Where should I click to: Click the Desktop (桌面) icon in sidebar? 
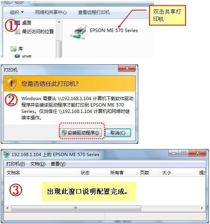tap(18, 23)
